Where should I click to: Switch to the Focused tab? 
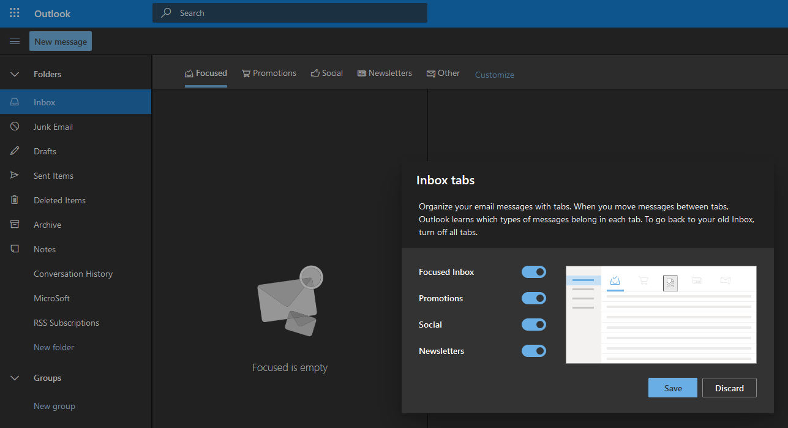pyautogui.click(x=206, y=73)
